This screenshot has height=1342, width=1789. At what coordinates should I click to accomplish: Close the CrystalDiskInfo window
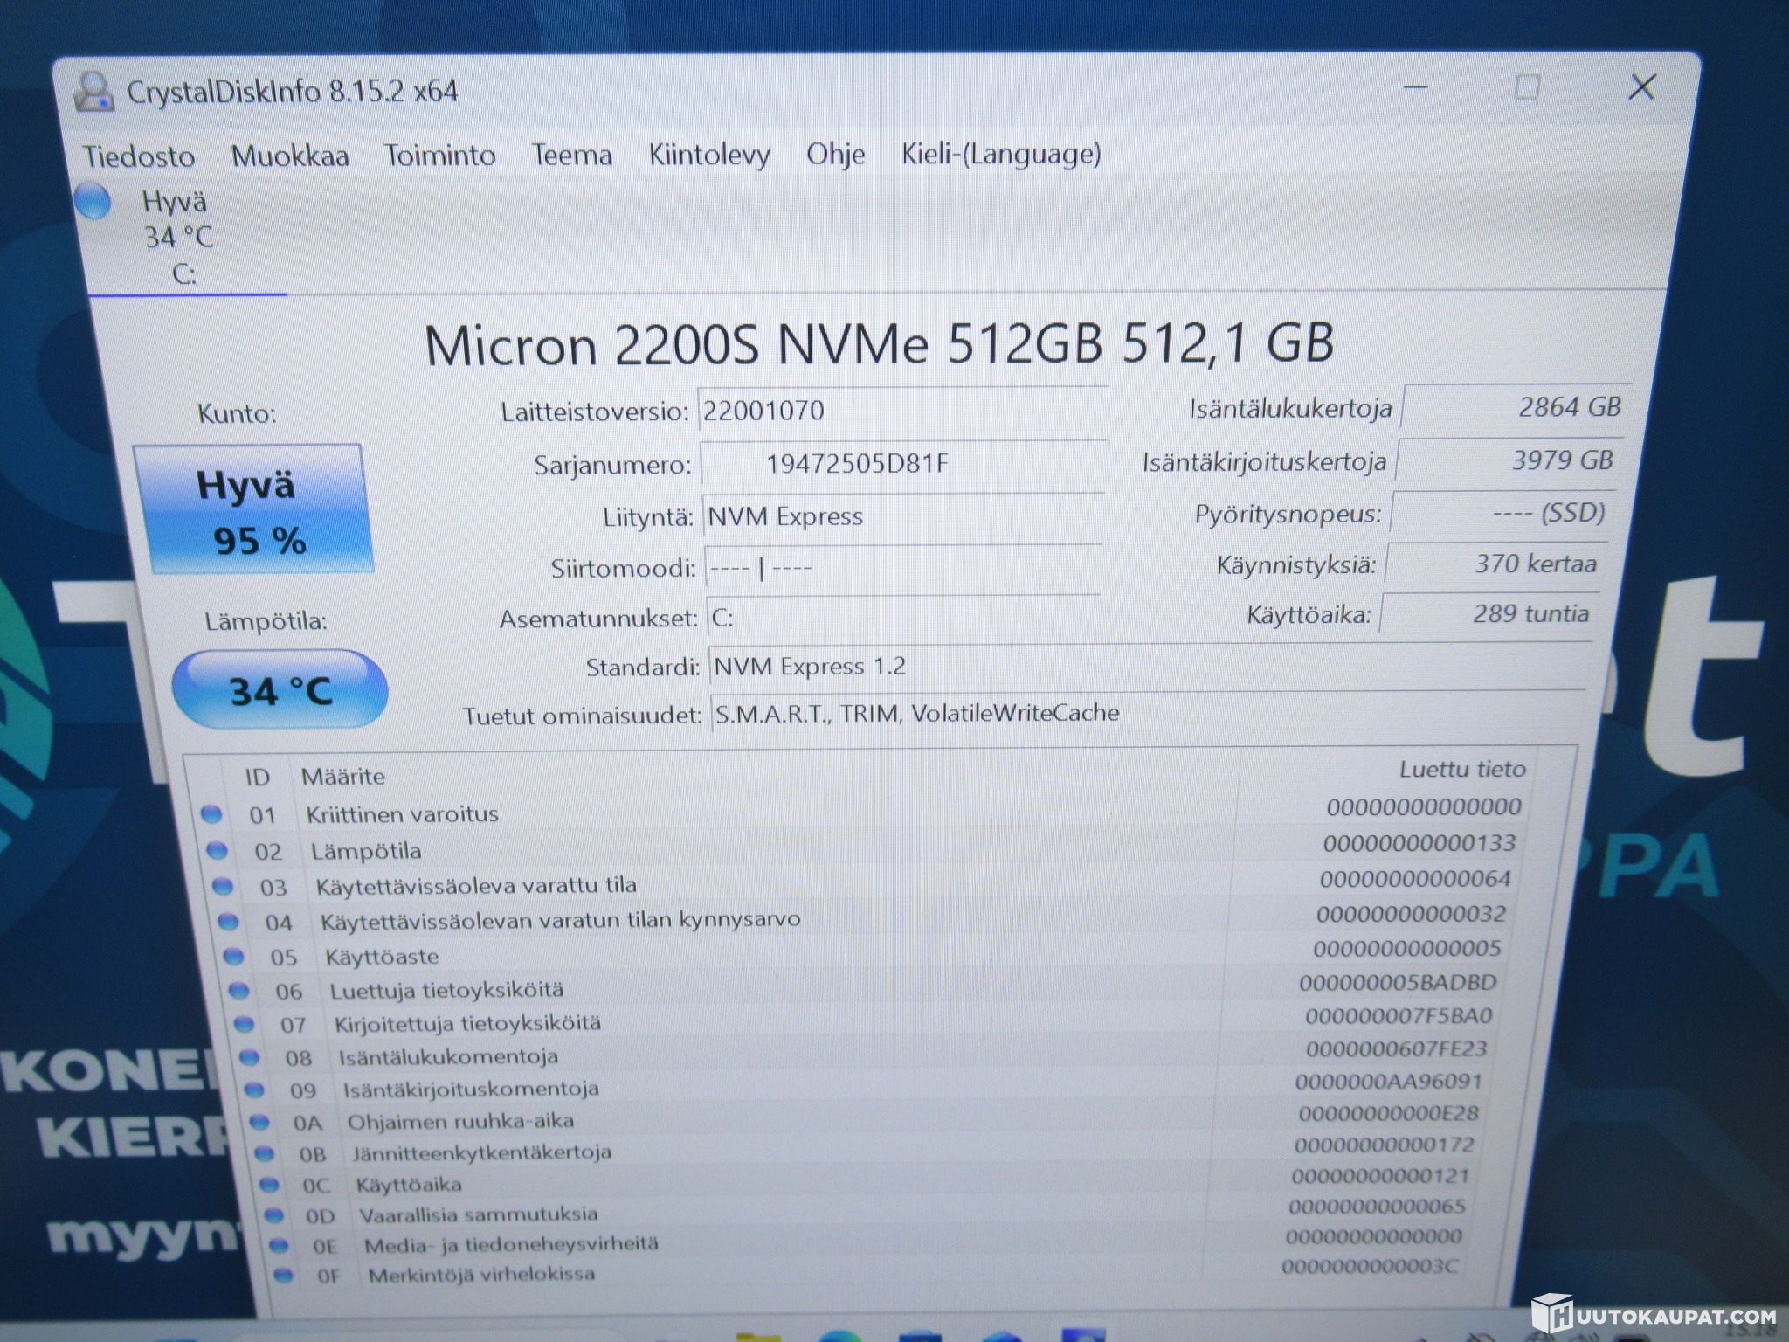point(1642,86)
